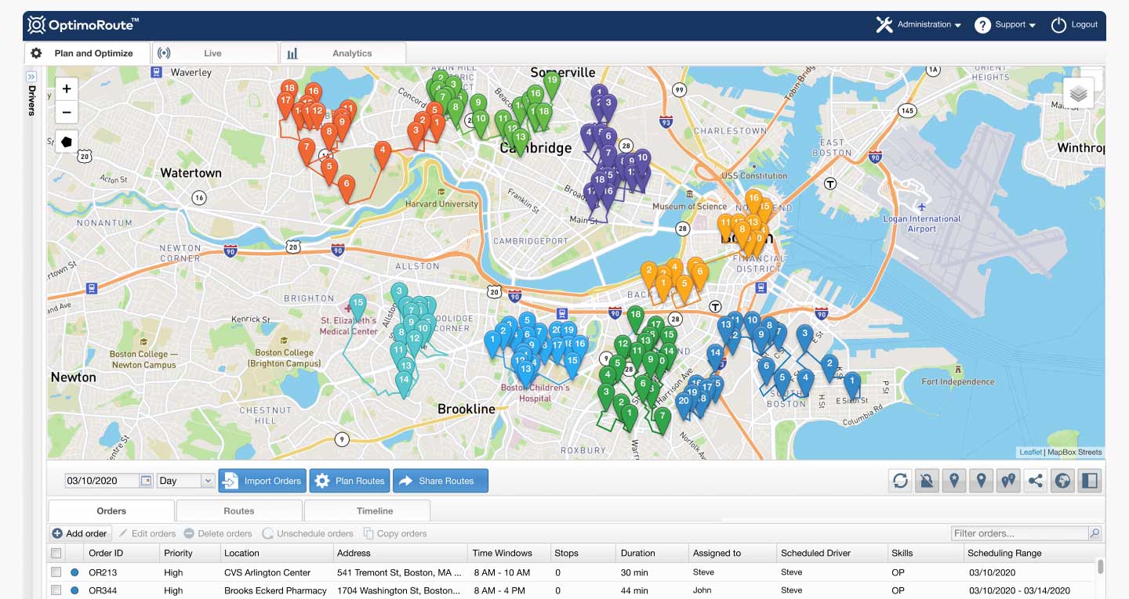Select the polygon selection tool on the map
This screenshot has height=599, width=1129.
66,142
